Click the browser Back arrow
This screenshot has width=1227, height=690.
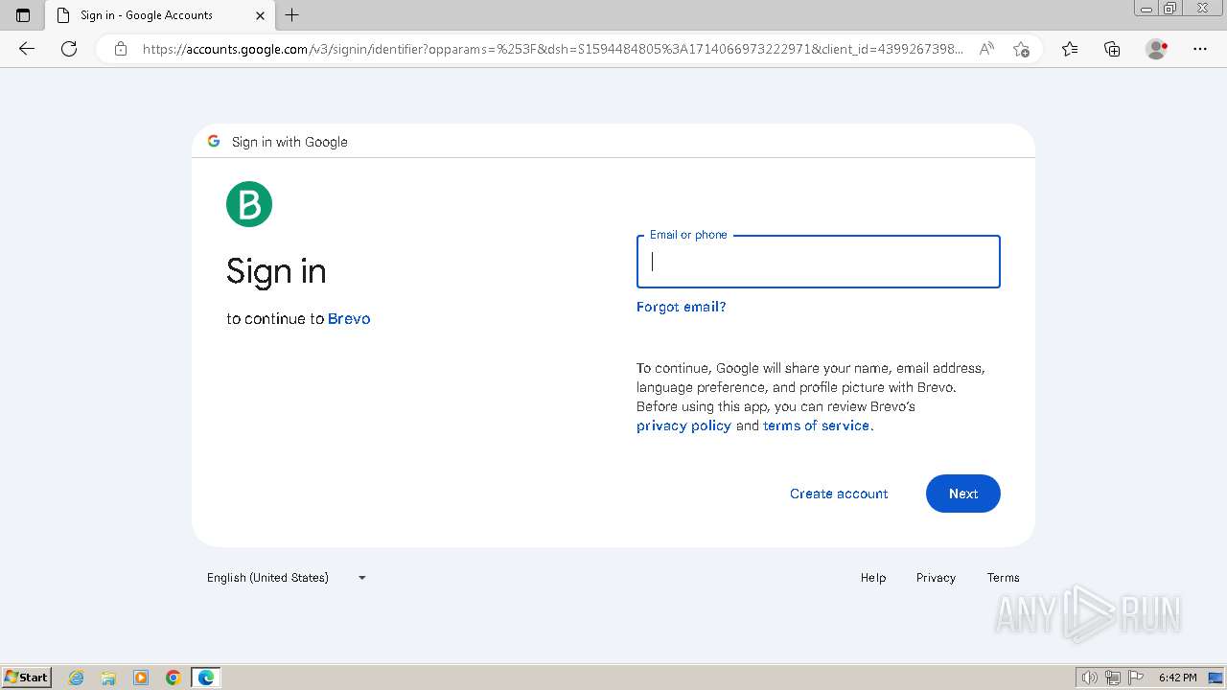click(x=27, y=49)
